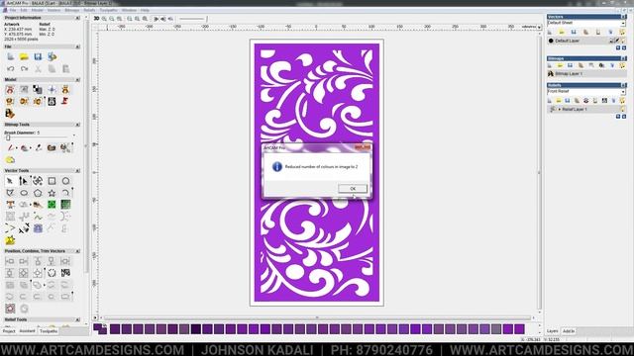Select the Create Ellipse tool
Image resolution: width=634 pixels, height=356 pixels.
point(24,193)
